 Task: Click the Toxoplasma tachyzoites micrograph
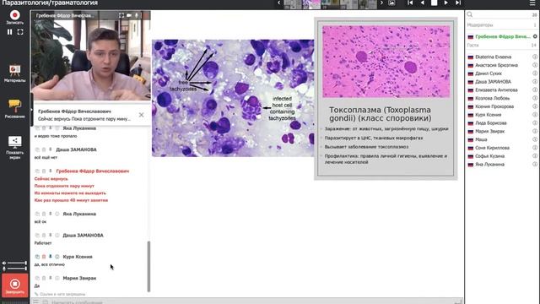click(233, 98)
